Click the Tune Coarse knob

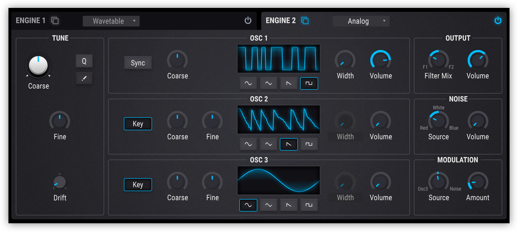38,65
